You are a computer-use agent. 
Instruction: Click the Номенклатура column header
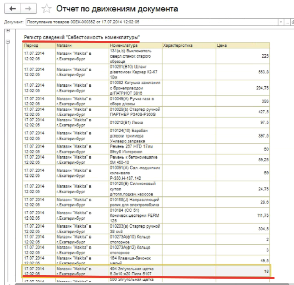(135, 45)
